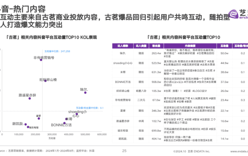Image resolution: width=248 pixels, height=156 pixels.
Task: Click the fans value 67.0w
Action: tap(156, 100)
